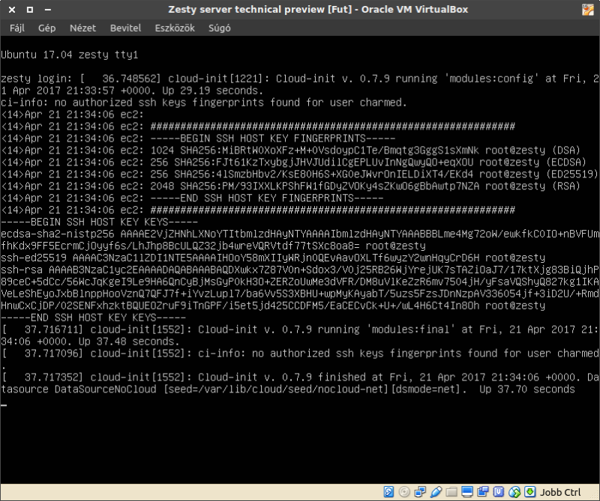This screenshot has height=501, width=600.
Task: Maximize the VirtualBox VM window
Action: pyautogui.click(x=30, y=10)
